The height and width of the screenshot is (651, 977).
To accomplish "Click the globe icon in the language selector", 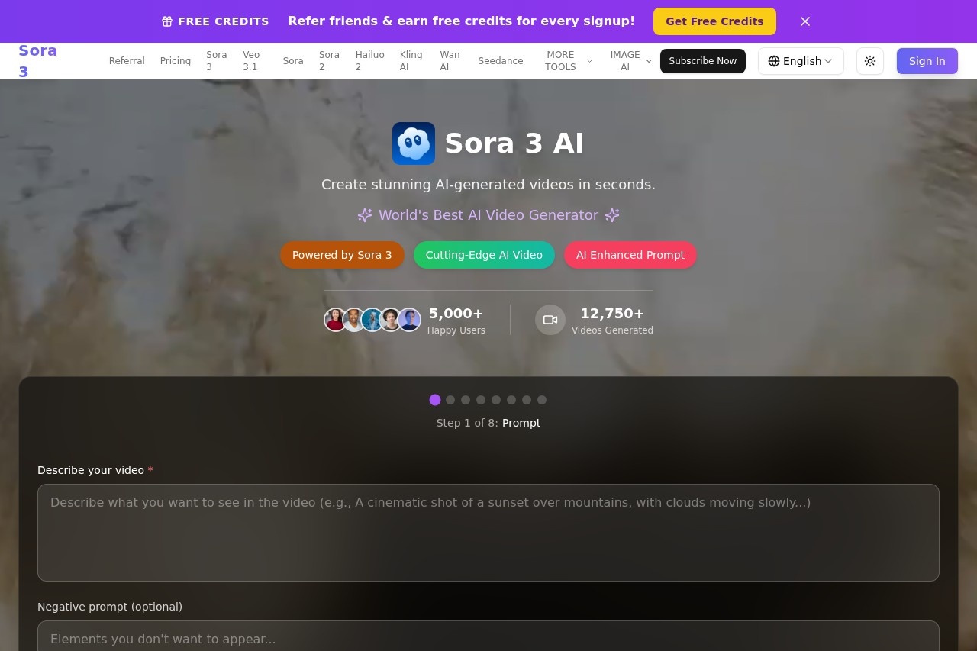I will 774,61.
